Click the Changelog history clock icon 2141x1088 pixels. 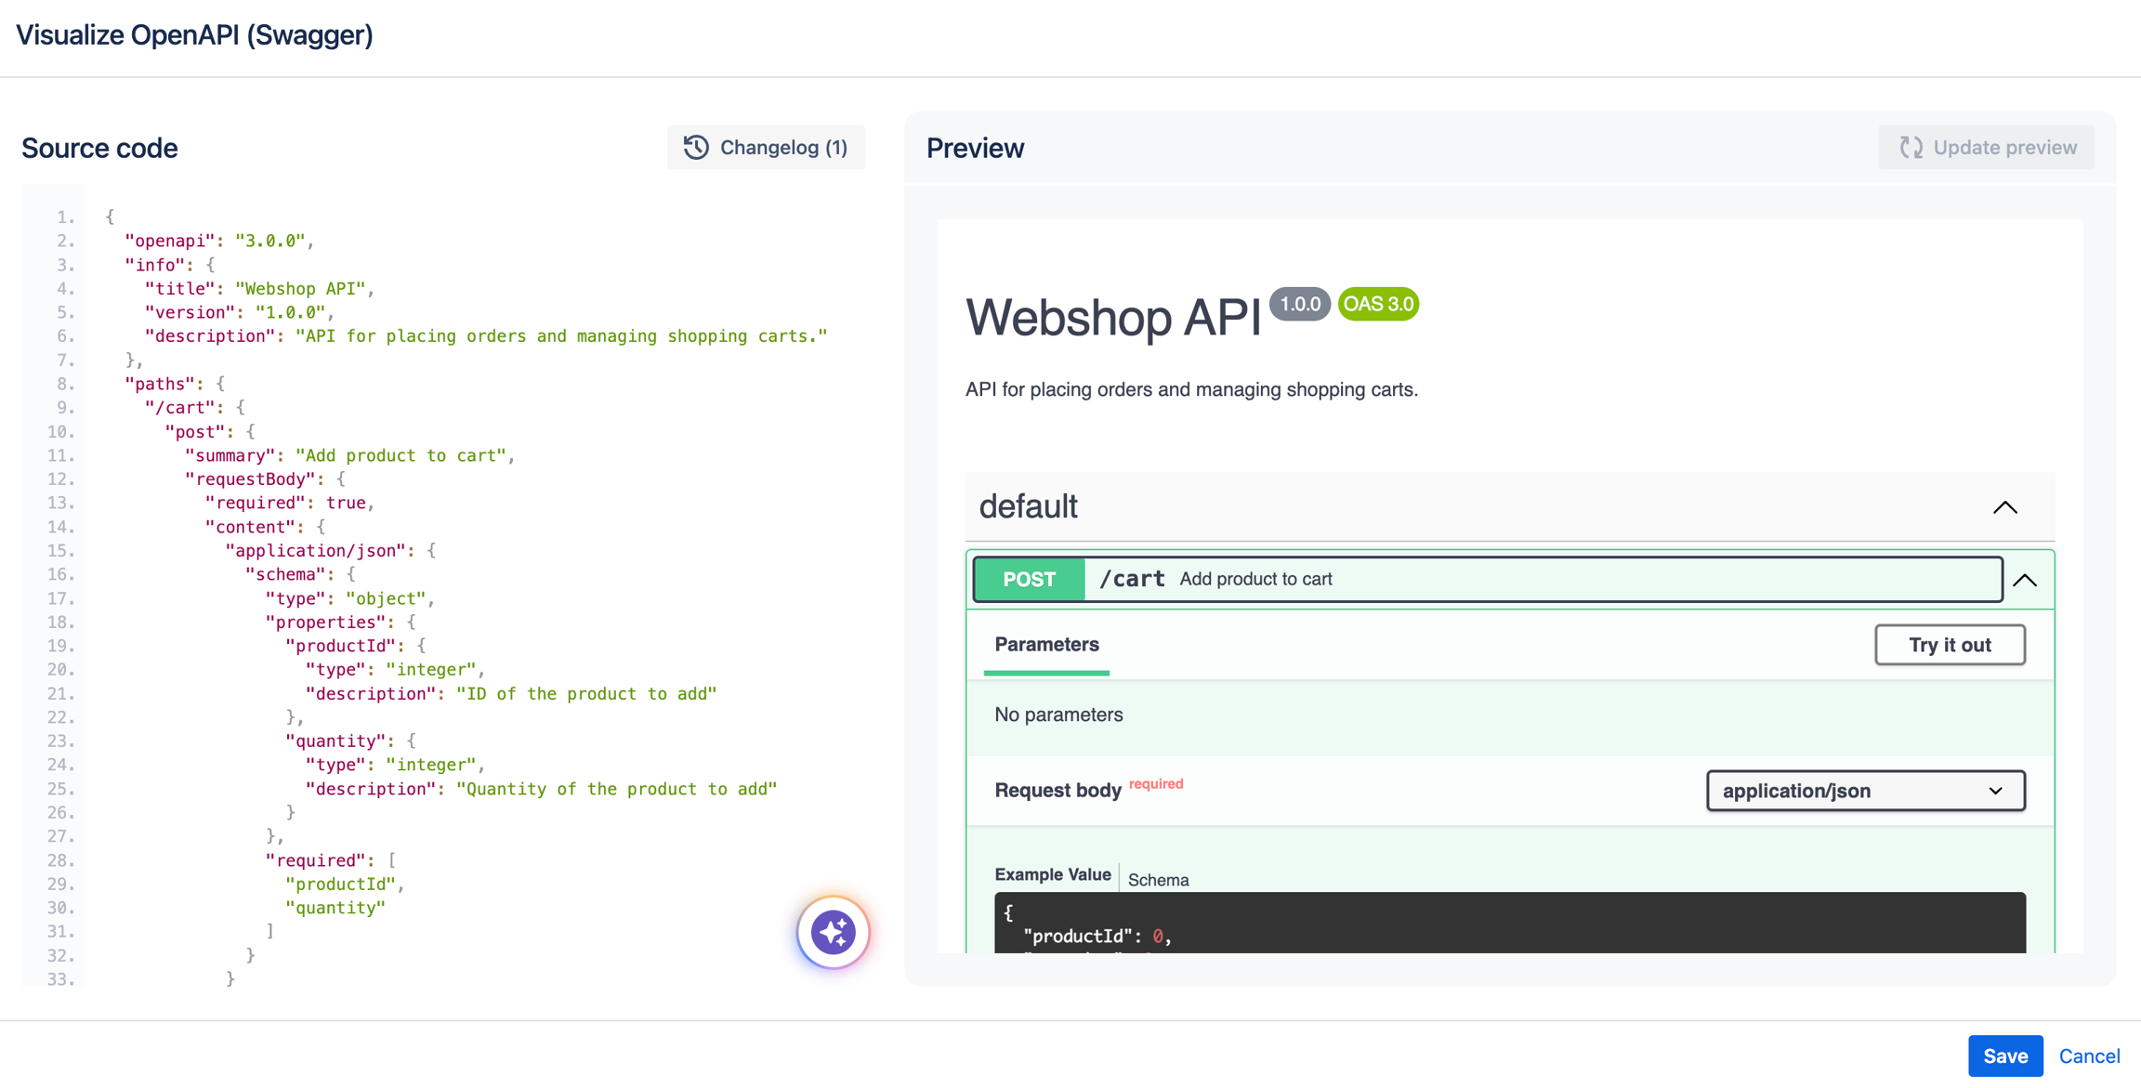point(696,148)
